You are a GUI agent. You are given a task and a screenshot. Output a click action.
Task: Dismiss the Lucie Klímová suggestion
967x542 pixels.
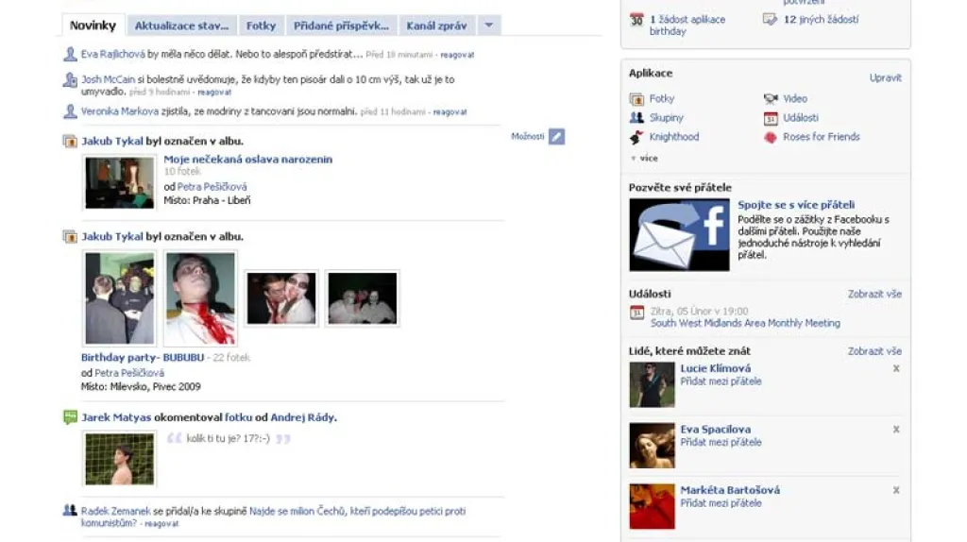pos(896,368)
